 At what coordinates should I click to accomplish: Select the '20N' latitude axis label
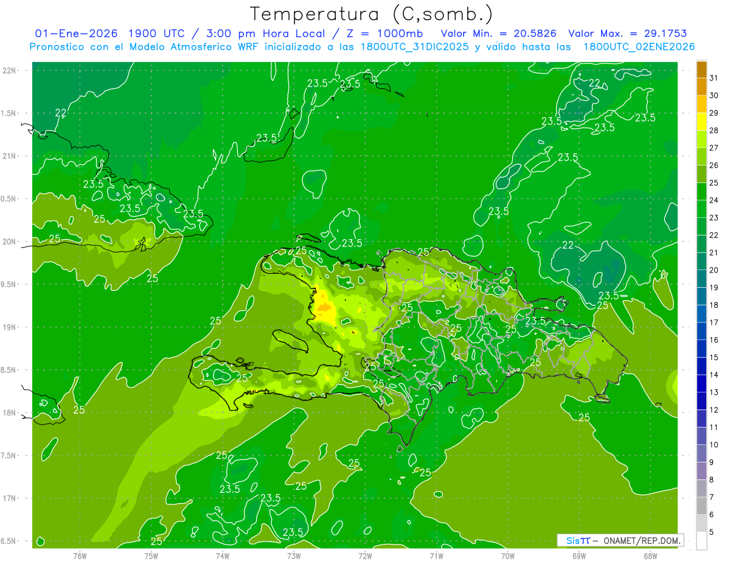[x=9, y=242]
